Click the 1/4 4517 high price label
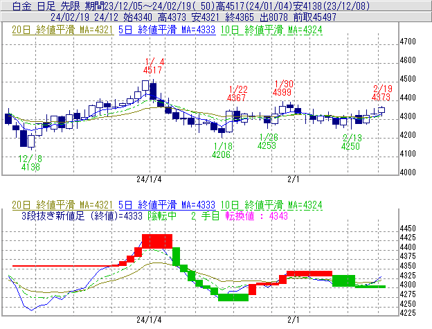Viewport: 432px width, 329px height. [153, 66]
